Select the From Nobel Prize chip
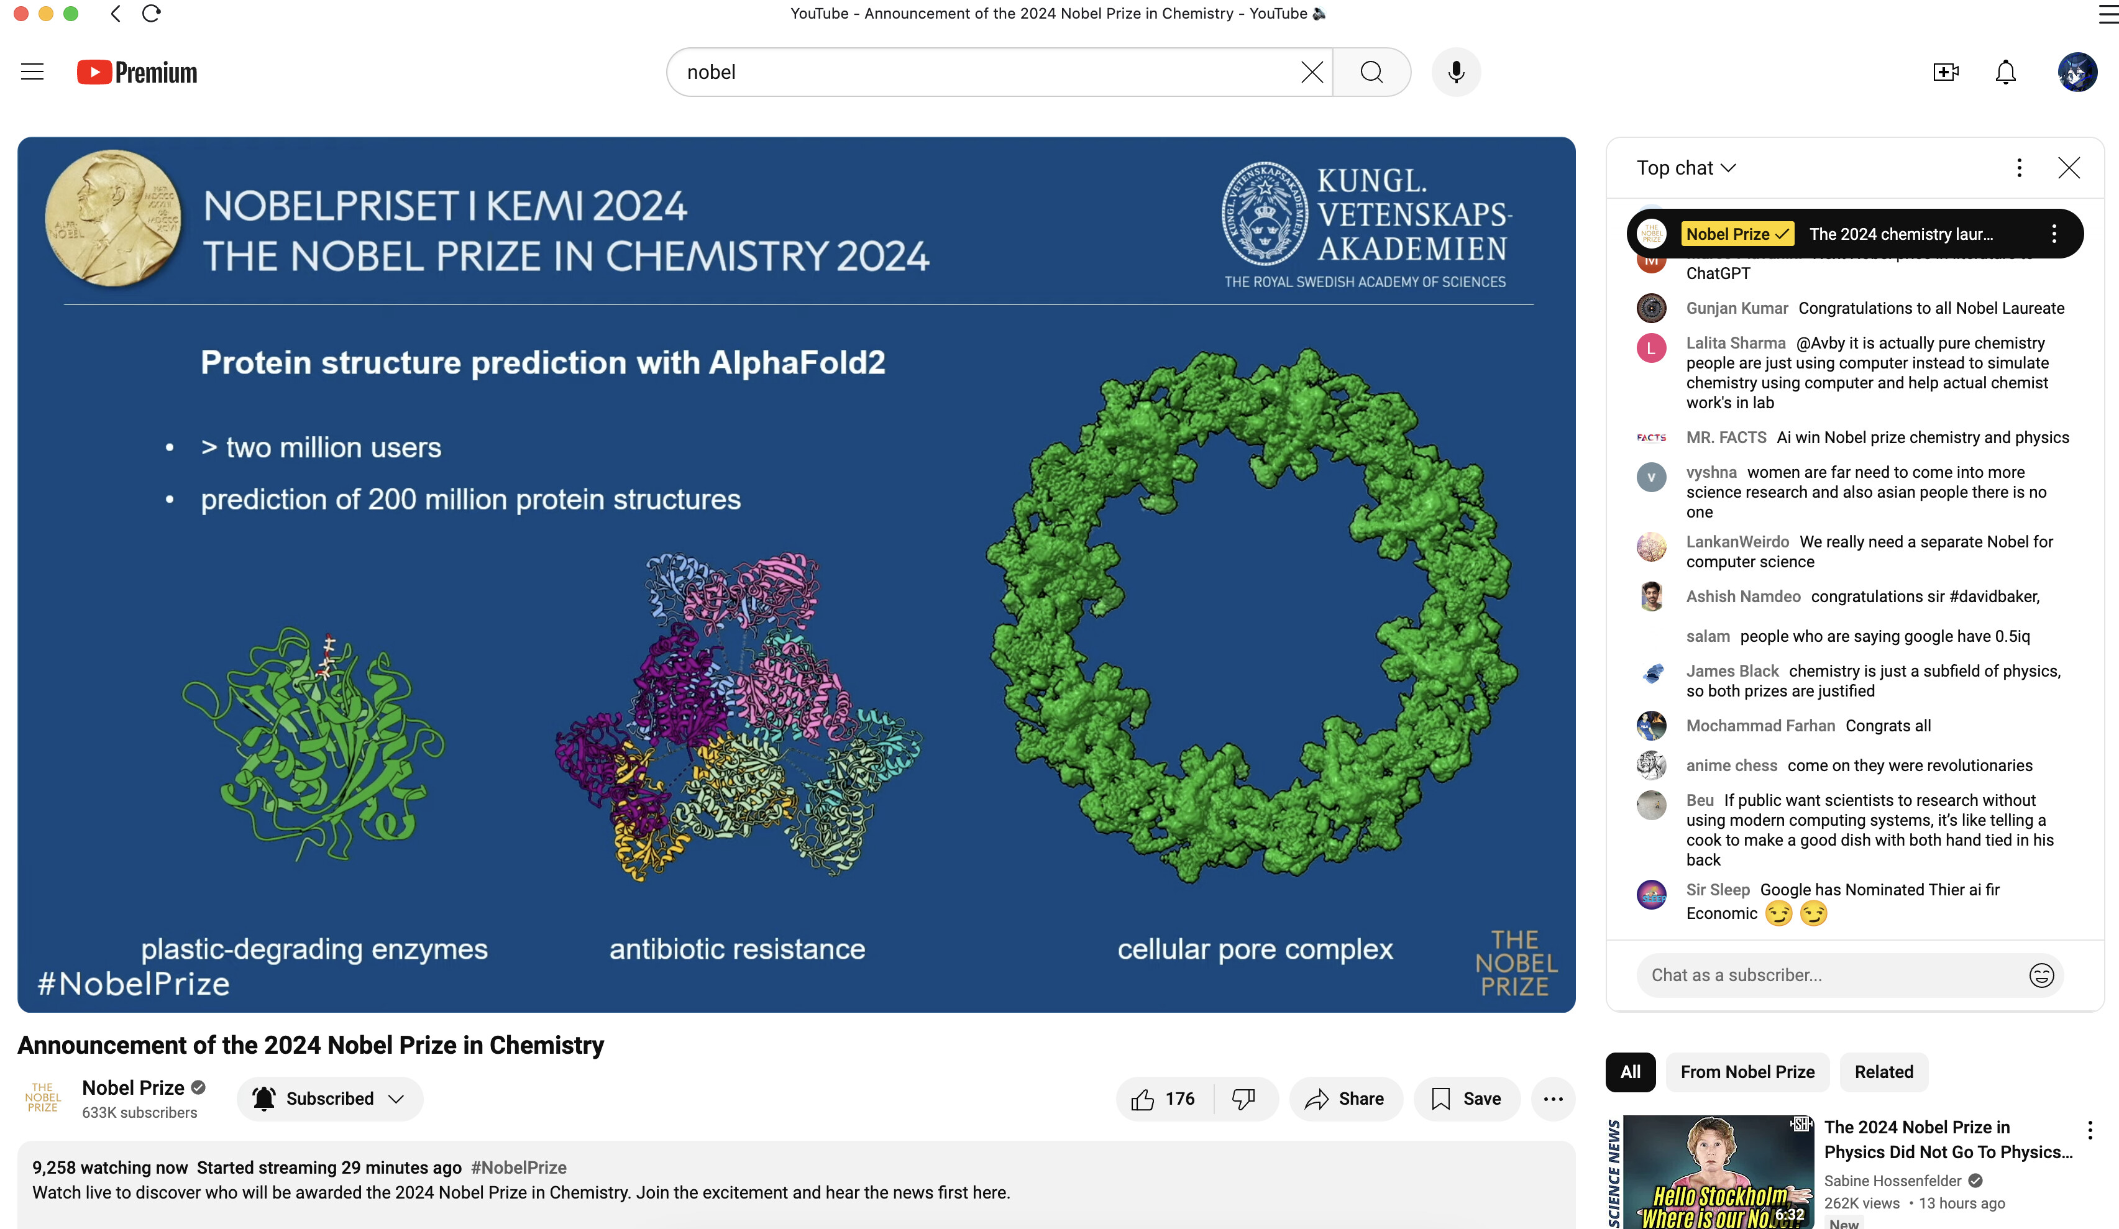Screen dimensions: 2119x1229 coord(1747,1072)
